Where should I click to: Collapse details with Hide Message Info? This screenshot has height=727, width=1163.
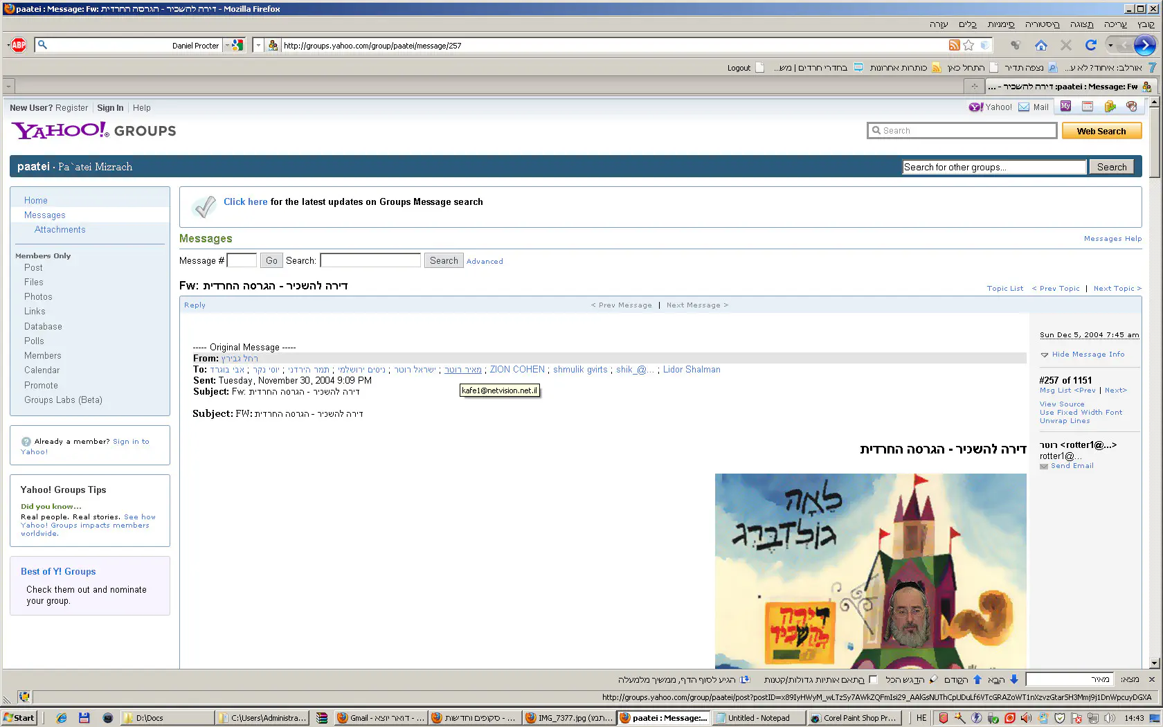[x=1088, y=354]
